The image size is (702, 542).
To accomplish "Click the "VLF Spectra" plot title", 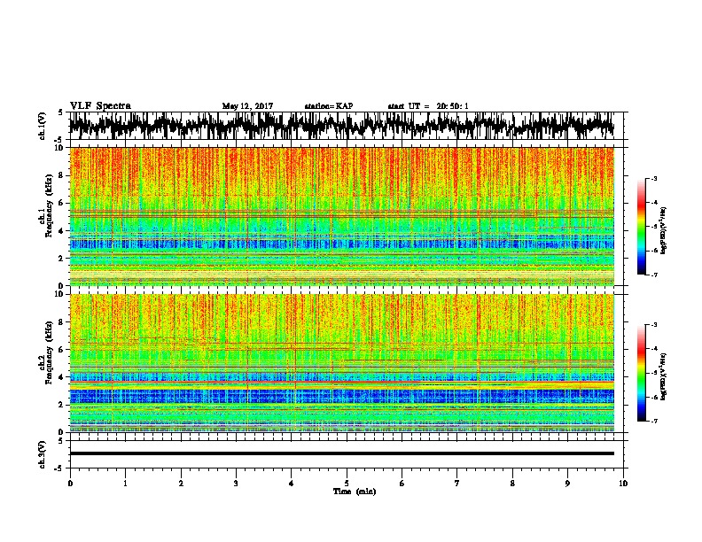I will [x=100, y=106].
